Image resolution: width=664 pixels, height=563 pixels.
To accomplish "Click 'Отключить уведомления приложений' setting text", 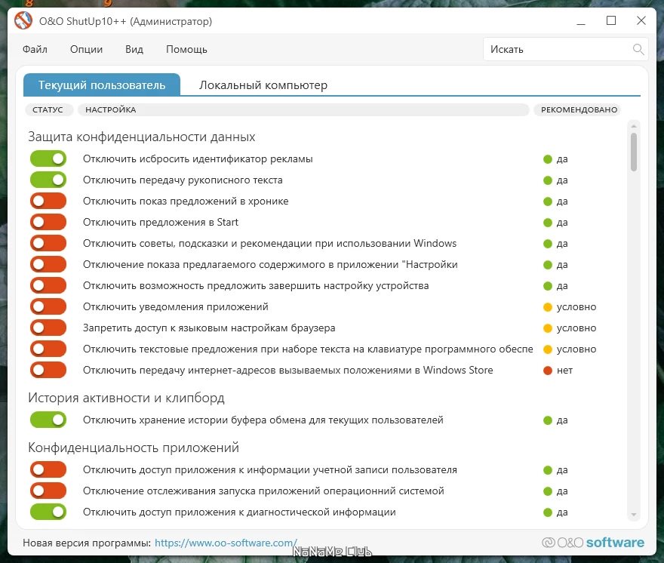I will click(176, 306).
